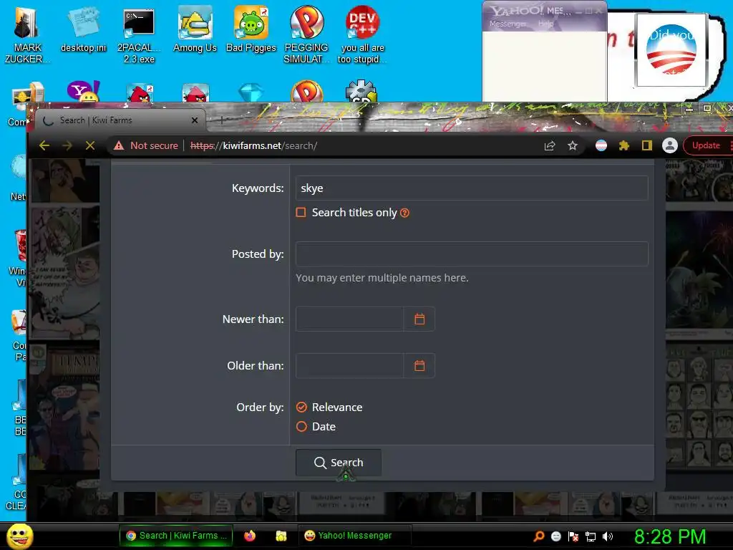733x550 pixels.
Task: Click the Not secure warning triangle
Action: click(119, 145)
